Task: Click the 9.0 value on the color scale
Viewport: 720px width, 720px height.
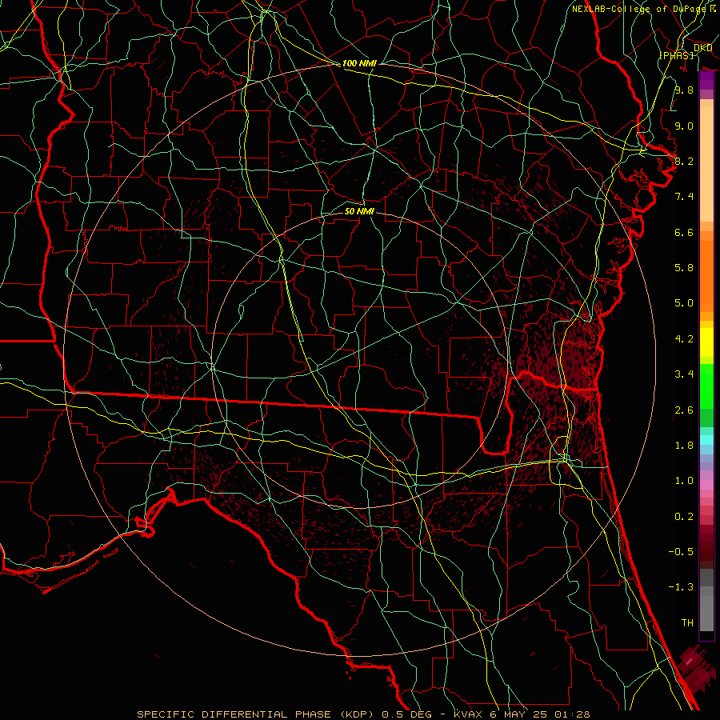Action: (684, 126)
